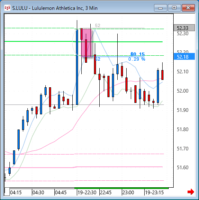Click the 04:30 time axis label
The height and width of the screenshot is (200, 199).
point(38,193)
